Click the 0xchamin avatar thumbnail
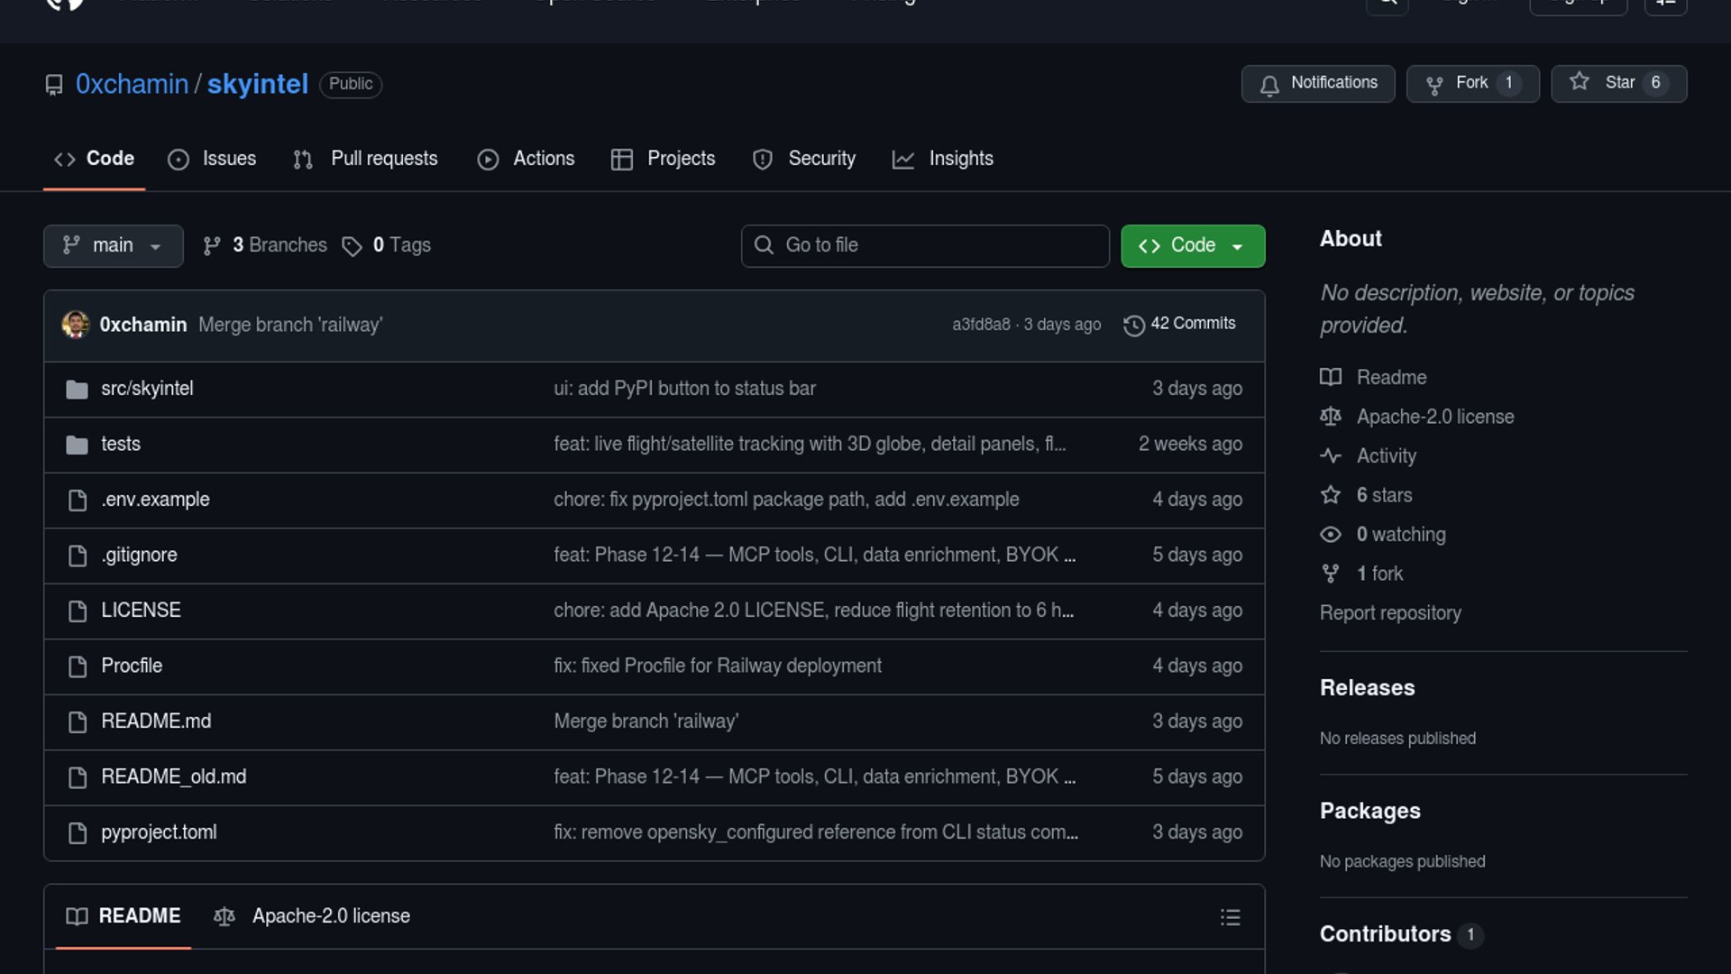Viewport: 1731px width, 974px height. 76,325
